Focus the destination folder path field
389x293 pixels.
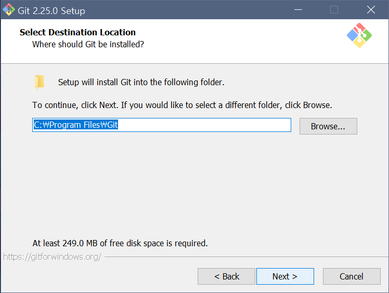[162, 125]
